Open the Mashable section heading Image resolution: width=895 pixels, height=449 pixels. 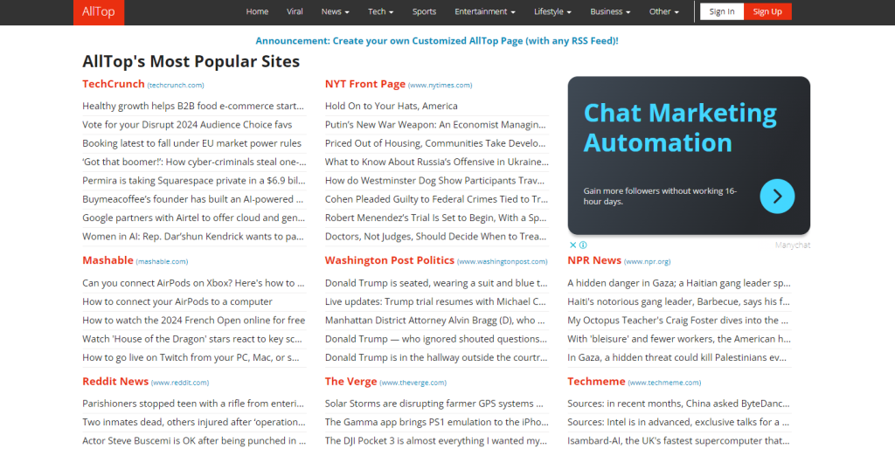click(108, 260)
